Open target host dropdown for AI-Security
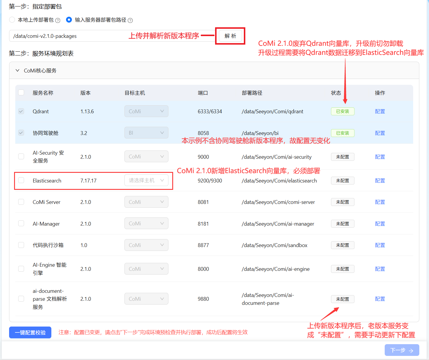This screenshot has height=360, width=429. [x=146, y=156]
